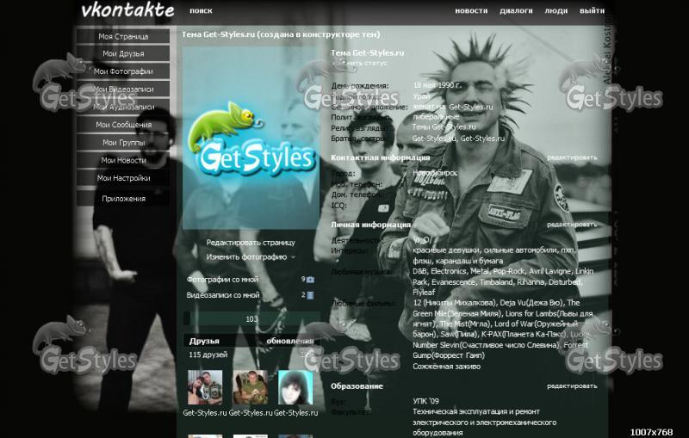The height and width of the screenshot is (438, 689).
Task: Click the camera icon beside photo count
Action: pos(310,280)
